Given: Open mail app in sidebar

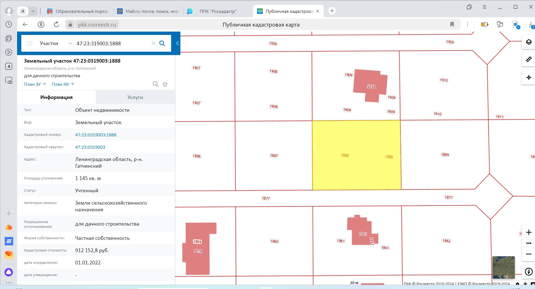Looking at the screenshot, I should [x=9, y=255].
